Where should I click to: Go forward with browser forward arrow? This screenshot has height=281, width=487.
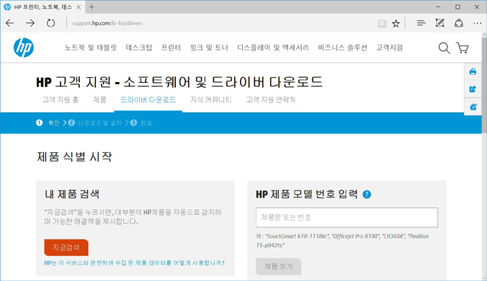30,23
